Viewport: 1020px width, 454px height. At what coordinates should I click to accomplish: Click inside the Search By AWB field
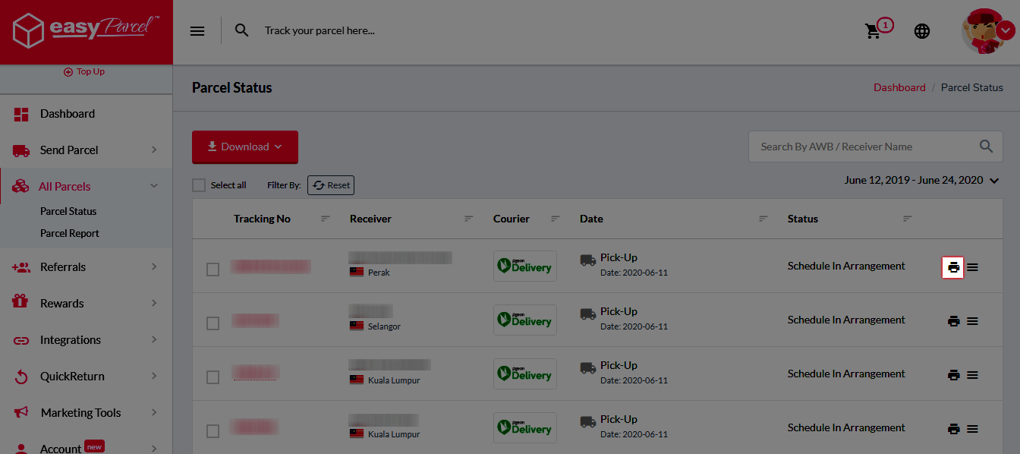point(850,147)
